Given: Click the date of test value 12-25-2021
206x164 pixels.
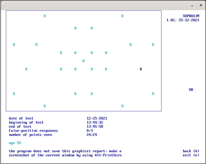Looking at the screenshot, I should point(97,118).
